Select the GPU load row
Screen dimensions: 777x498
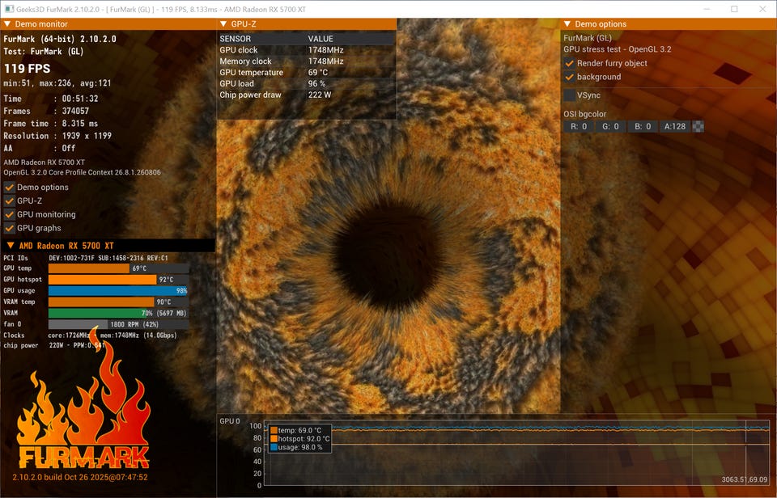pos(306,83)
